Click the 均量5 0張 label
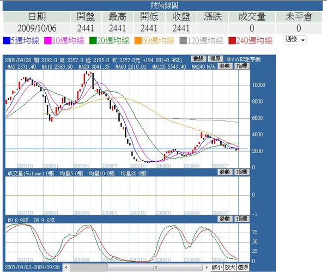This screenshot has height=273, width=327. pyautogui.click(x=71, y=173)
